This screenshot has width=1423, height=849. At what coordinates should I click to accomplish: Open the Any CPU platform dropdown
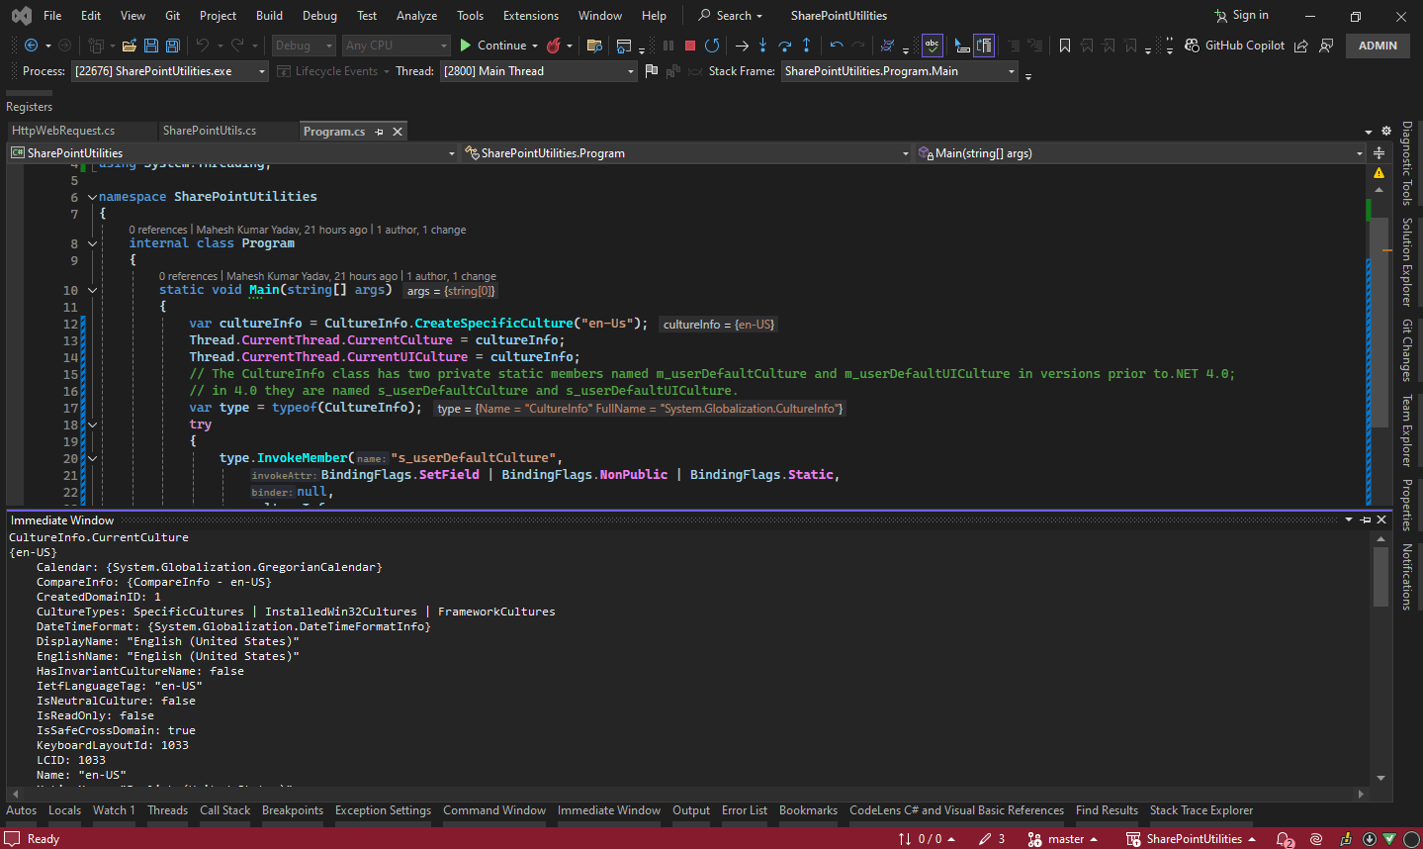point(395,45)
